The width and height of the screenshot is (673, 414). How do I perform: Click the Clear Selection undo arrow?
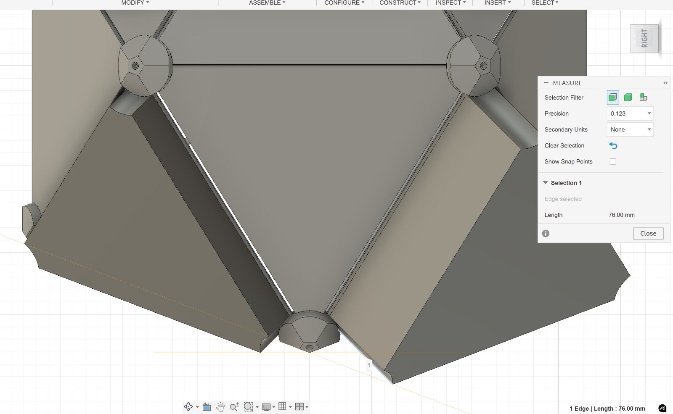point(613,146)
